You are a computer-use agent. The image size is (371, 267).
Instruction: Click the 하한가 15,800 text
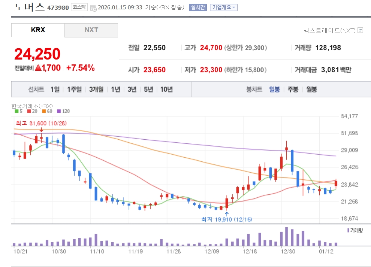[245, 70]
